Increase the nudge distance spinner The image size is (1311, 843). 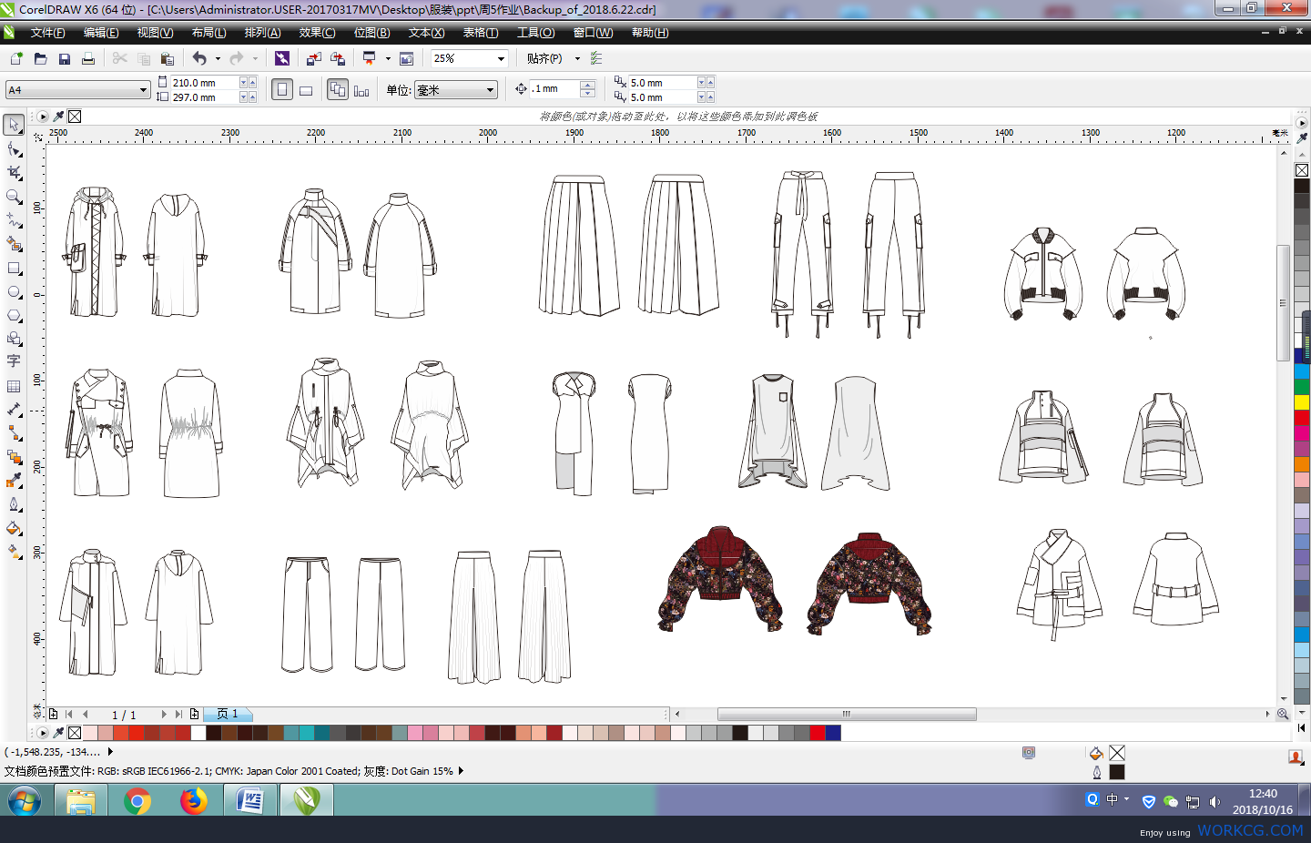[587, 86]
